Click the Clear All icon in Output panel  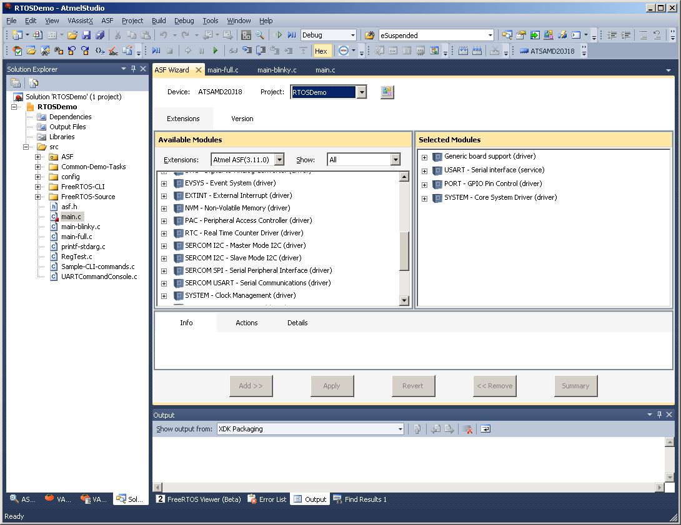coord(467,429)
